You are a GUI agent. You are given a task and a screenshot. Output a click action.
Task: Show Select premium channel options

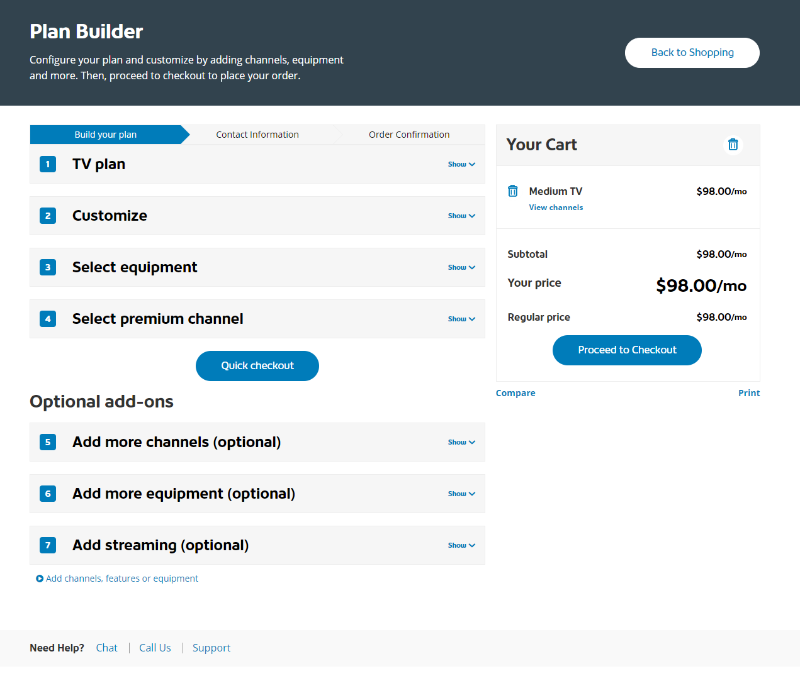(x=461, y=319)
